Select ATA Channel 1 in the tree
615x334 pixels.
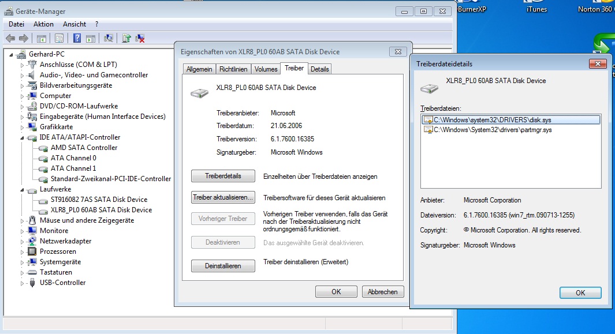pyautogui.click(x=73, y=168)
